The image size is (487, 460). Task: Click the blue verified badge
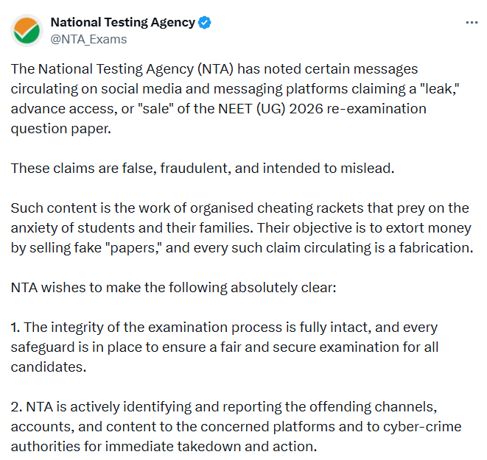tap(204, 23)
